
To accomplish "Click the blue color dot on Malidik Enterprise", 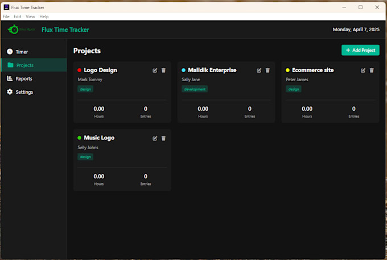I will click(x=183, y=70).
